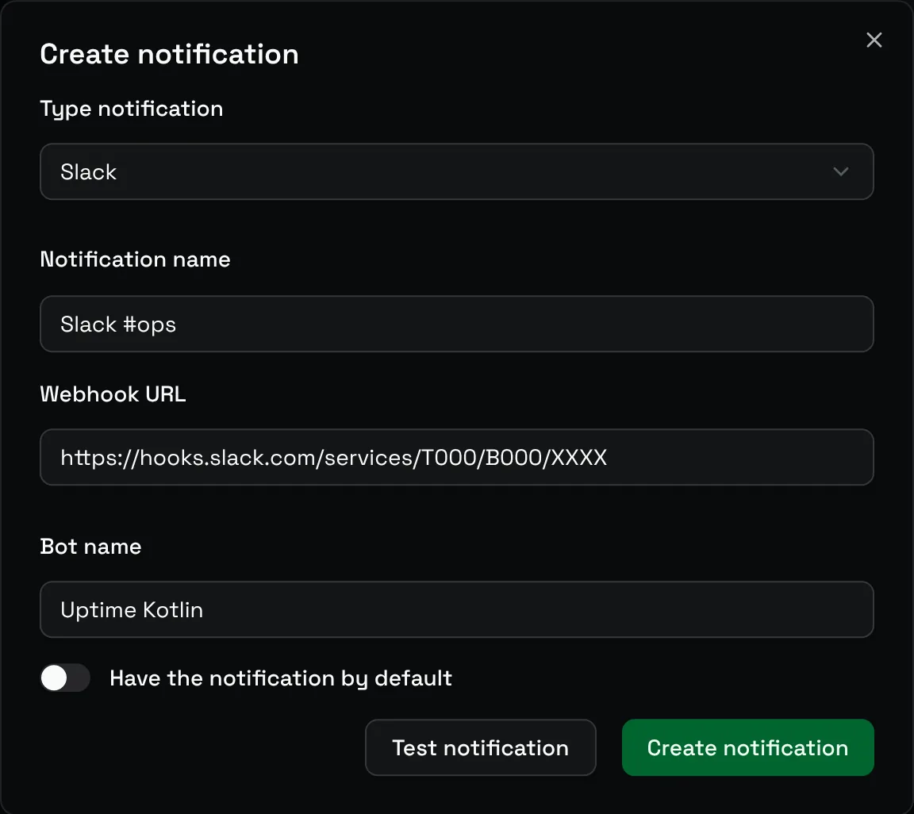
Task: Click the Bot name input field
Action: click(456, 609)
